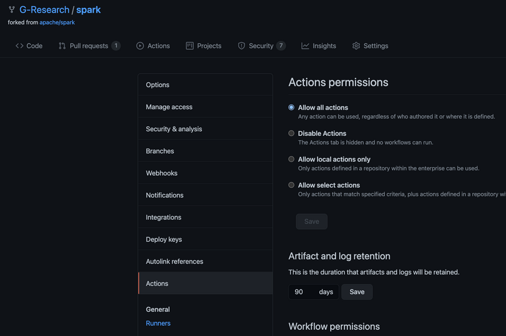This screenshot has width=506, height=336.
Task: Click 'Any action can be used' description
Action: [397, 117]
